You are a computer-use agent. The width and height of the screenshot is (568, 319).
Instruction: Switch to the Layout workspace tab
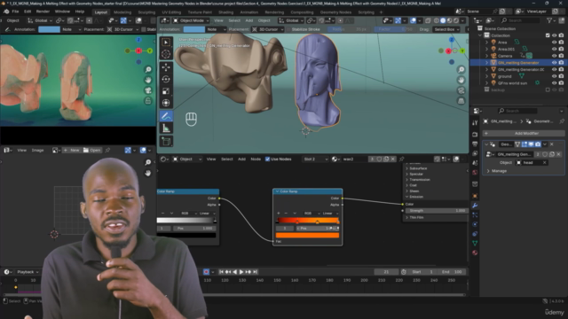coord(100,12)
